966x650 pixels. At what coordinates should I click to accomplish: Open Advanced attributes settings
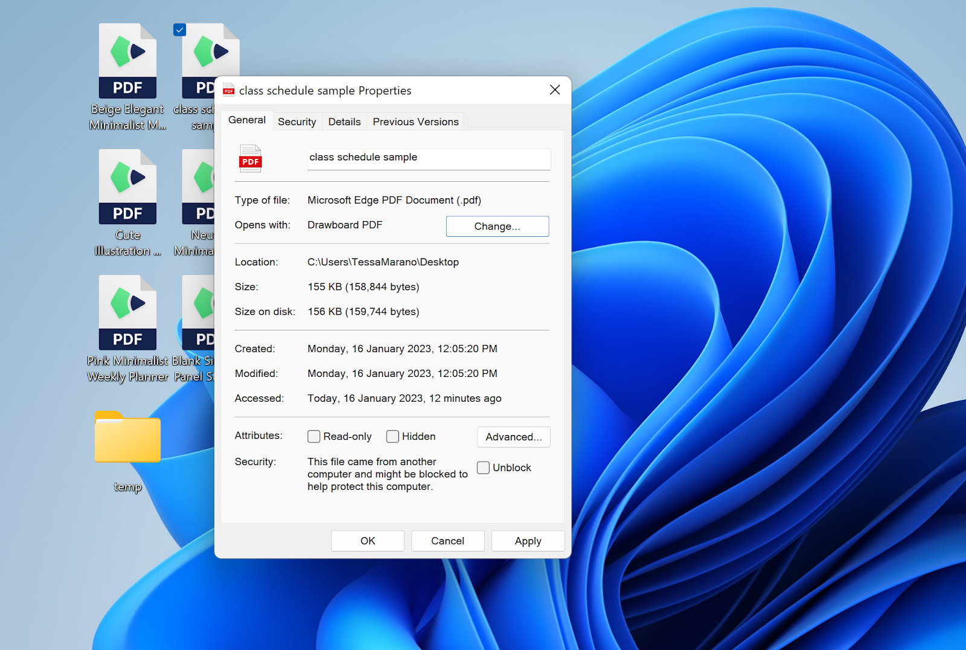click(513, 437)
